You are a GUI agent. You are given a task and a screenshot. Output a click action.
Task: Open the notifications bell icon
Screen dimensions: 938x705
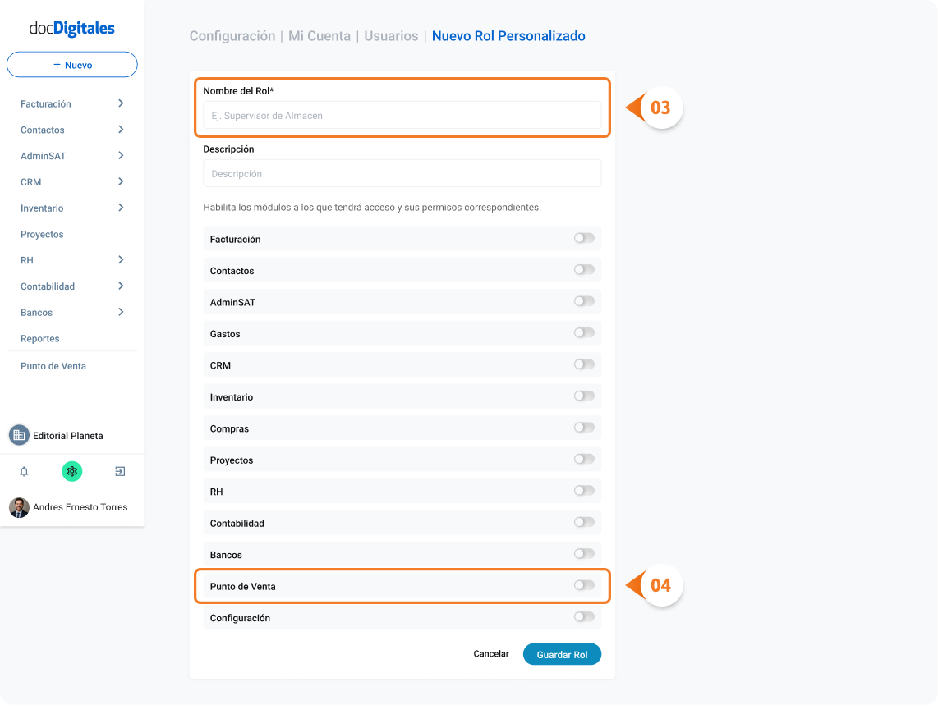(x=24, y=471)
